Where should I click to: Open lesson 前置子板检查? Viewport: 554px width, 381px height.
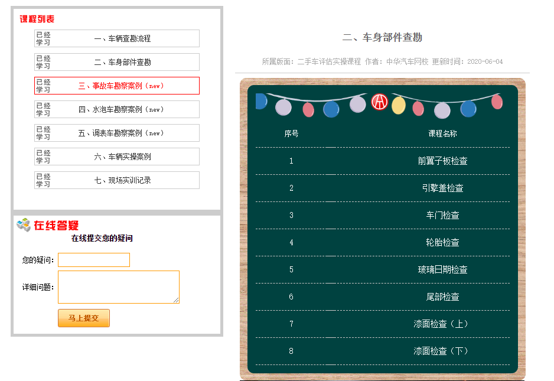(442, 161)
